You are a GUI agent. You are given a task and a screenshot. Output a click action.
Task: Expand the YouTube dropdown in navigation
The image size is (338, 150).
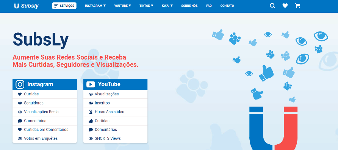point(122,6)
